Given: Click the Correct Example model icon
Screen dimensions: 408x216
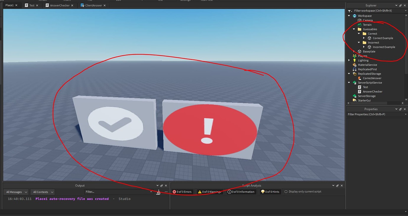Looking at the screenshot, I should pyautogui.click(x=370, y=38).
